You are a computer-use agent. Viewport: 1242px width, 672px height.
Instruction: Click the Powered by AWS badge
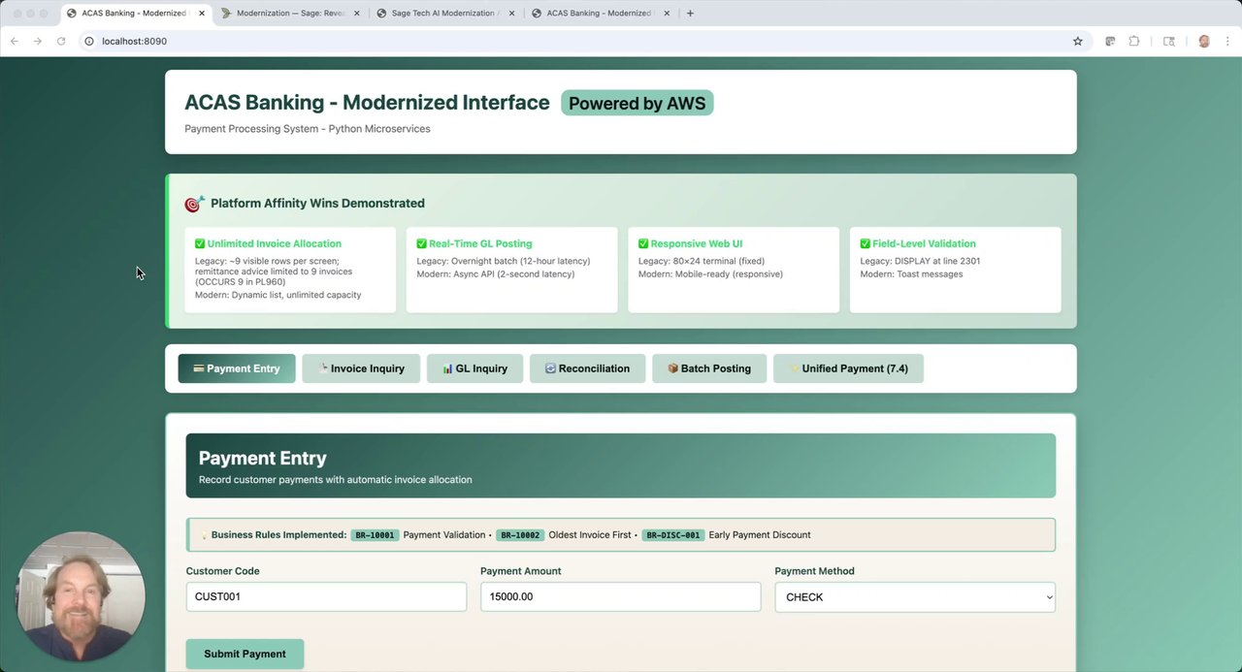click(637, 103)
